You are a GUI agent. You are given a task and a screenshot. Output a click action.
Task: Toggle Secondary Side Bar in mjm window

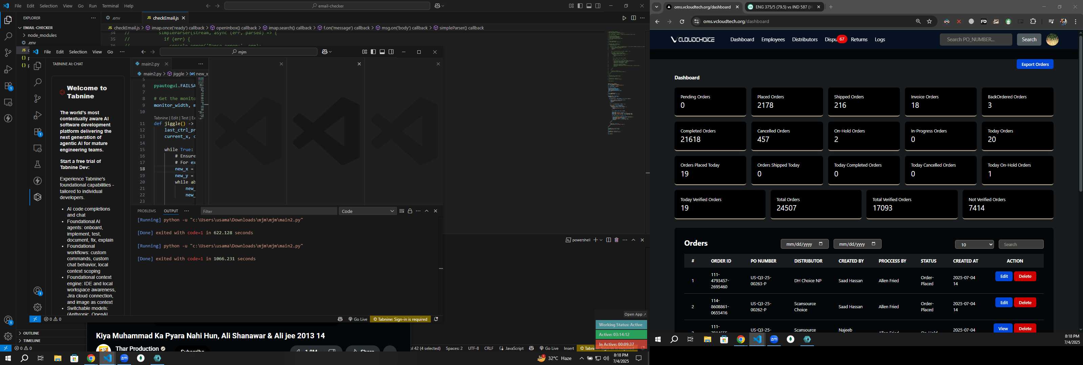point(391,52)
